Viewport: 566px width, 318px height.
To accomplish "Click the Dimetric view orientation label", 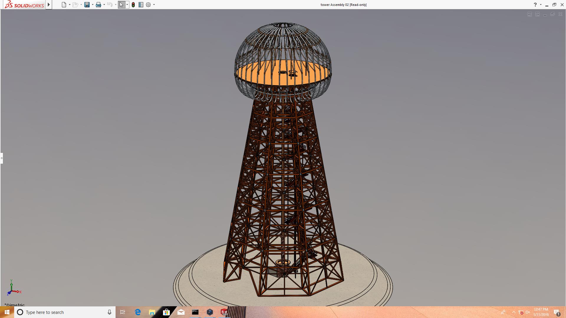I will click(15, 305).
